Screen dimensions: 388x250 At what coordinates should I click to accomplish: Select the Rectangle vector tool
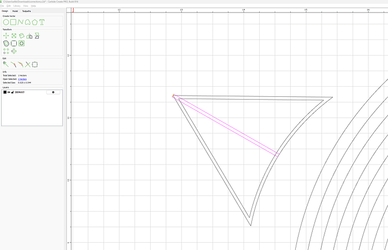(x=13, y=22)
